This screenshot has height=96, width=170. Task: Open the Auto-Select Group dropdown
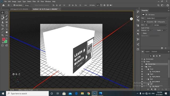click(28, 5)
